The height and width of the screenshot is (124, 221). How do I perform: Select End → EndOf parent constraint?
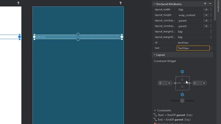tap(172, 120)
